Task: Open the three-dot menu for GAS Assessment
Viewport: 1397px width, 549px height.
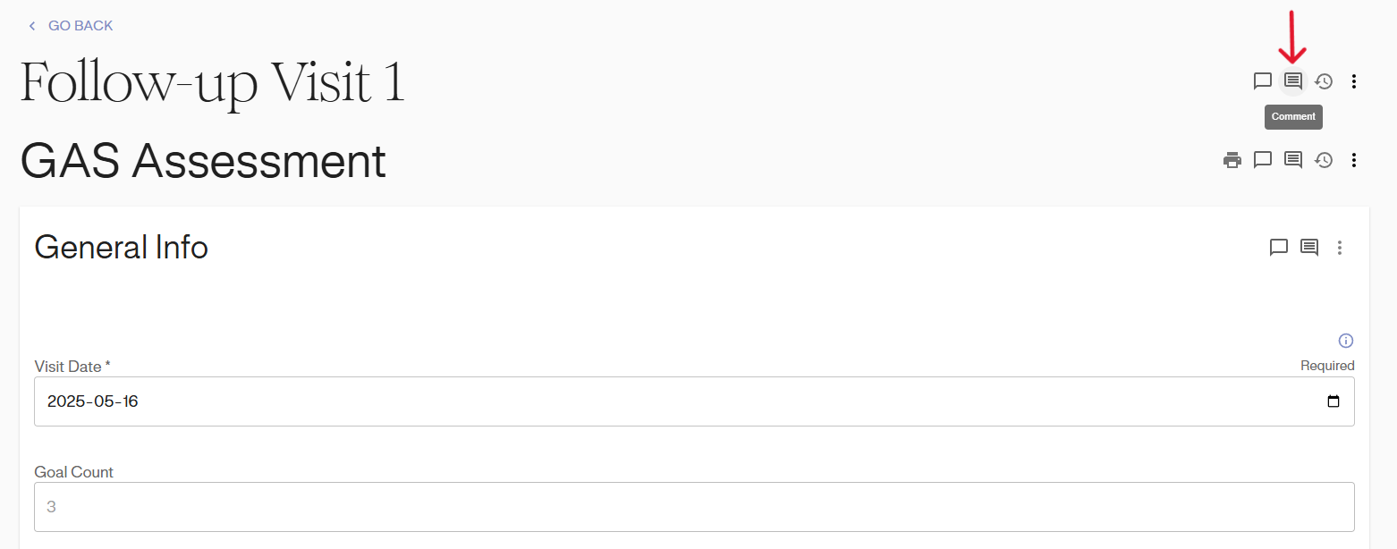Action: 1354,160
